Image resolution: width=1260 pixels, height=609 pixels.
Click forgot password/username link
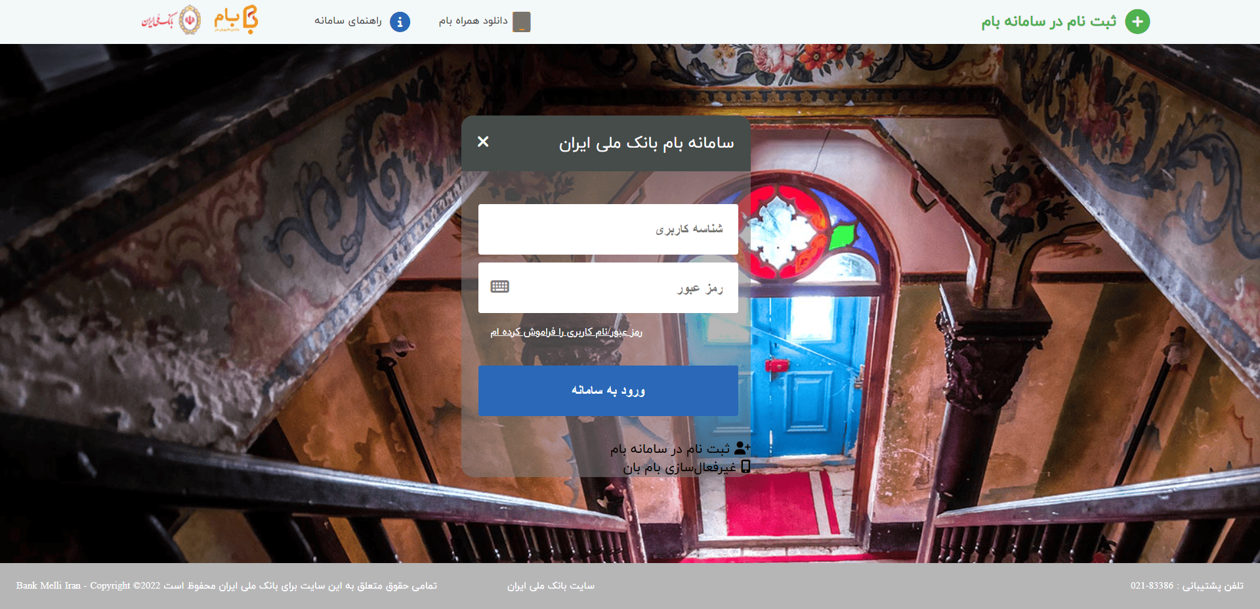click(x=566, y=332)
